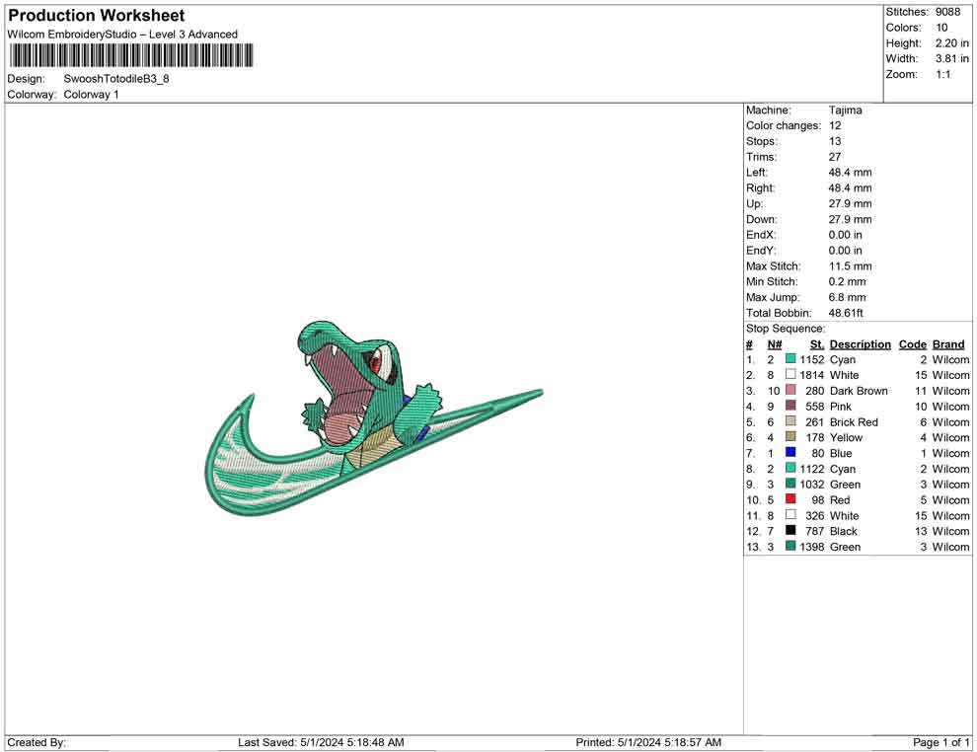977x752 pixels.
Task: Click the Stitches count '9088'
Action: [947, 12]
